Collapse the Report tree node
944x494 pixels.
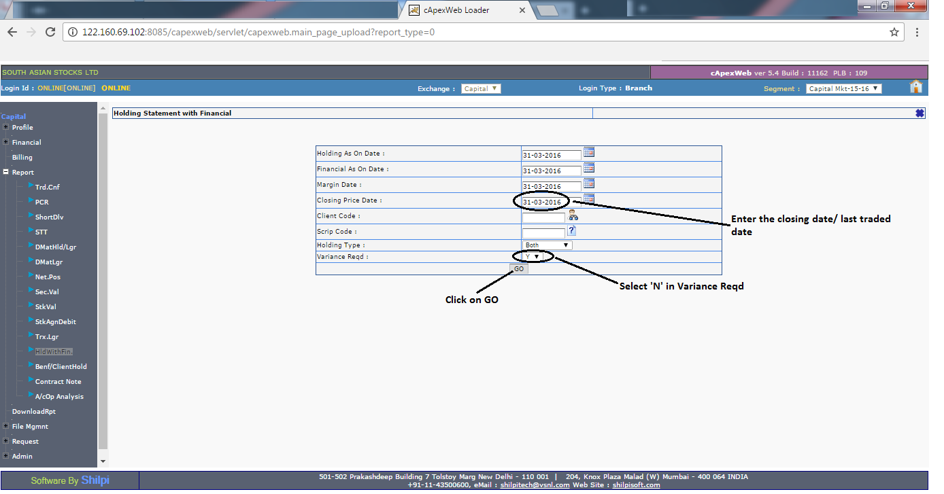[6, 172]
